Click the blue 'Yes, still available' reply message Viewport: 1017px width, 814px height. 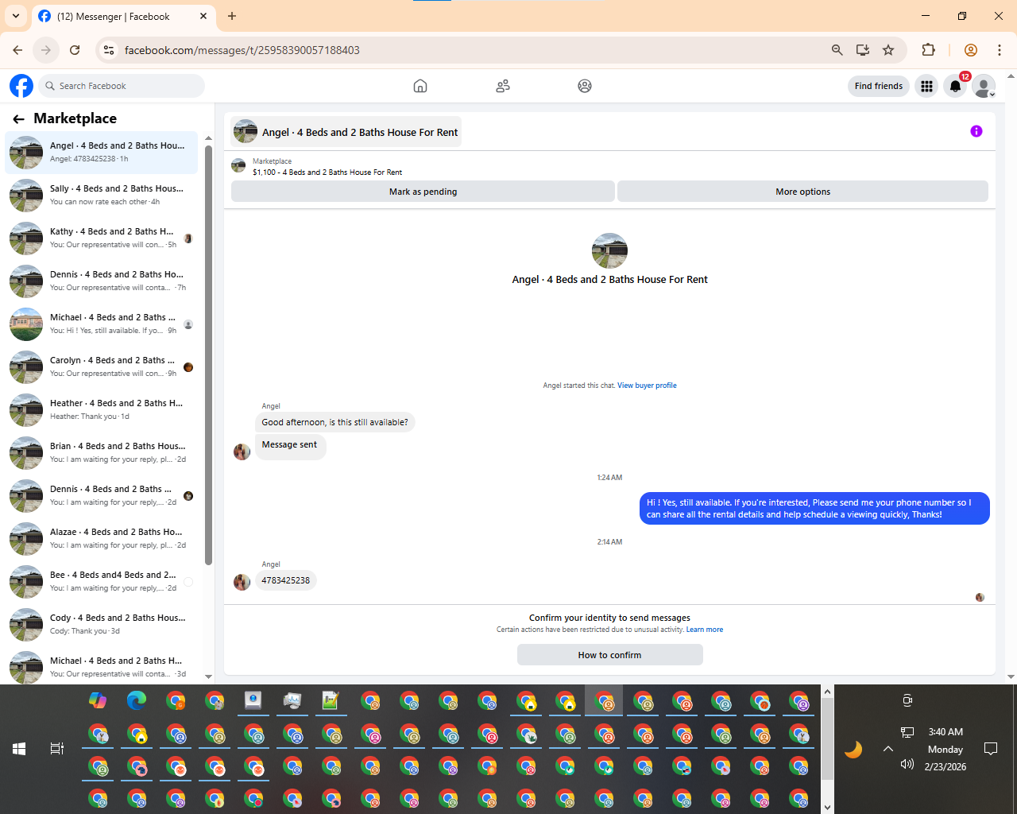[x=814, y=509]
